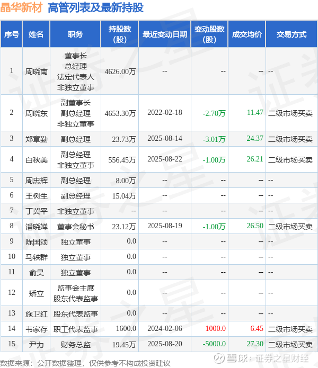Screen dimensions: 318x368
Task: Click the shareholding value 556.45万
Action: pos(122,160)
